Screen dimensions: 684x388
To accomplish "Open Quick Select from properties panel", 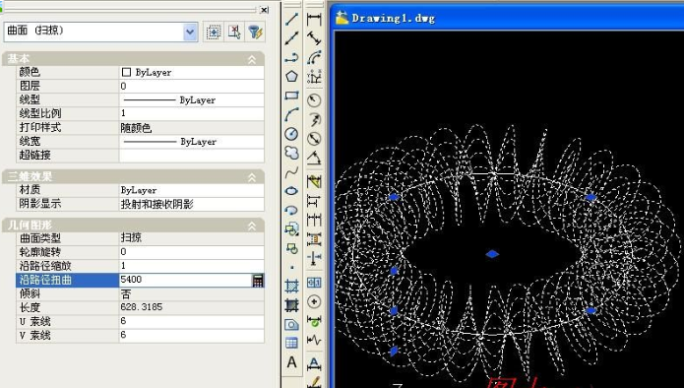I will (256, 32).
